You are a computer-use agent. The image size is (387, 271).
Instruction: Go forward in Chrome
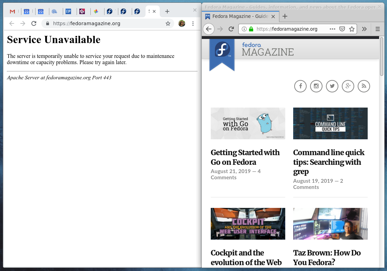23,23
